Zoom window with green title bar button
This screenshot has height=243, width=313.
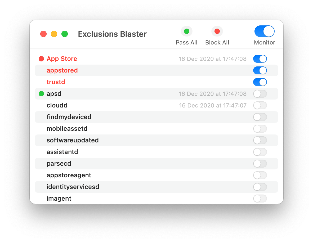pos(64,34)
